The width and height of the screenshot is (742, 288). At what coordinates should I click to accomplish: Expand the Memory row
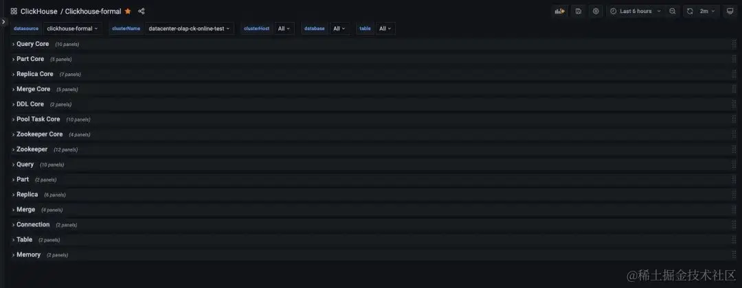pyautogui.click(x=28, y=254)
